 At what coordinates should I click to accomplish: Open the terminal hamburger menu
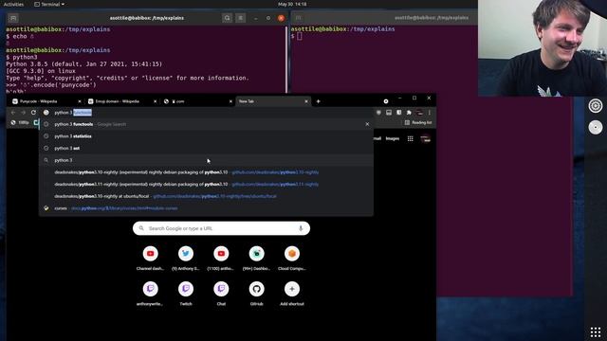tap(240, 18)
